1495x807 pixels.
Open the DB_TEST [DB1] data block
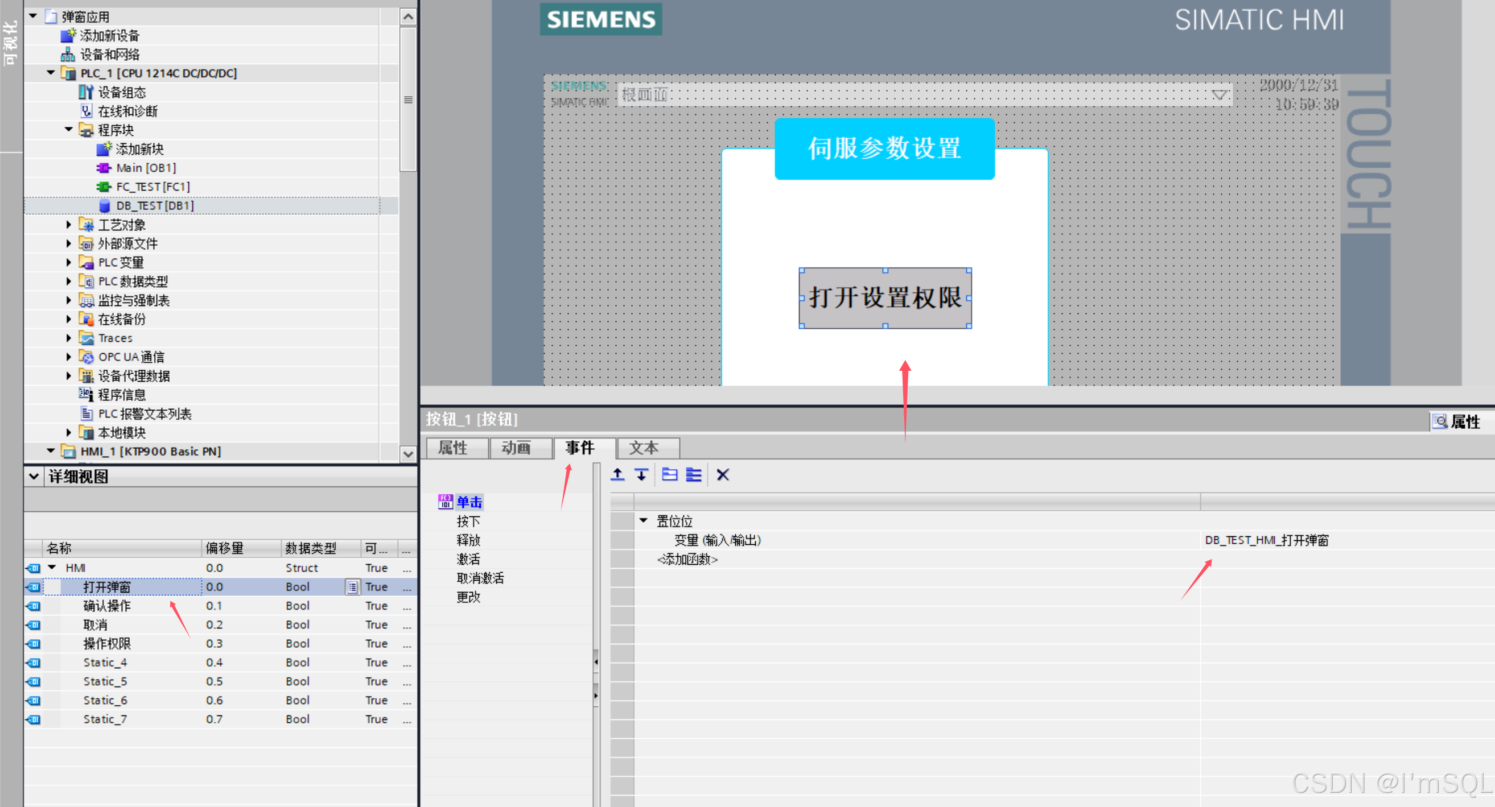pyautogui.click(x=154, y=206)
